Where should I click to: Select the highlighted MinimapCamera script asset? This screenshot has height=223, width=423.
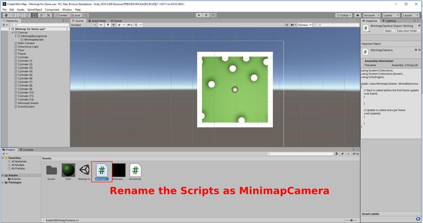click(102, 172)
